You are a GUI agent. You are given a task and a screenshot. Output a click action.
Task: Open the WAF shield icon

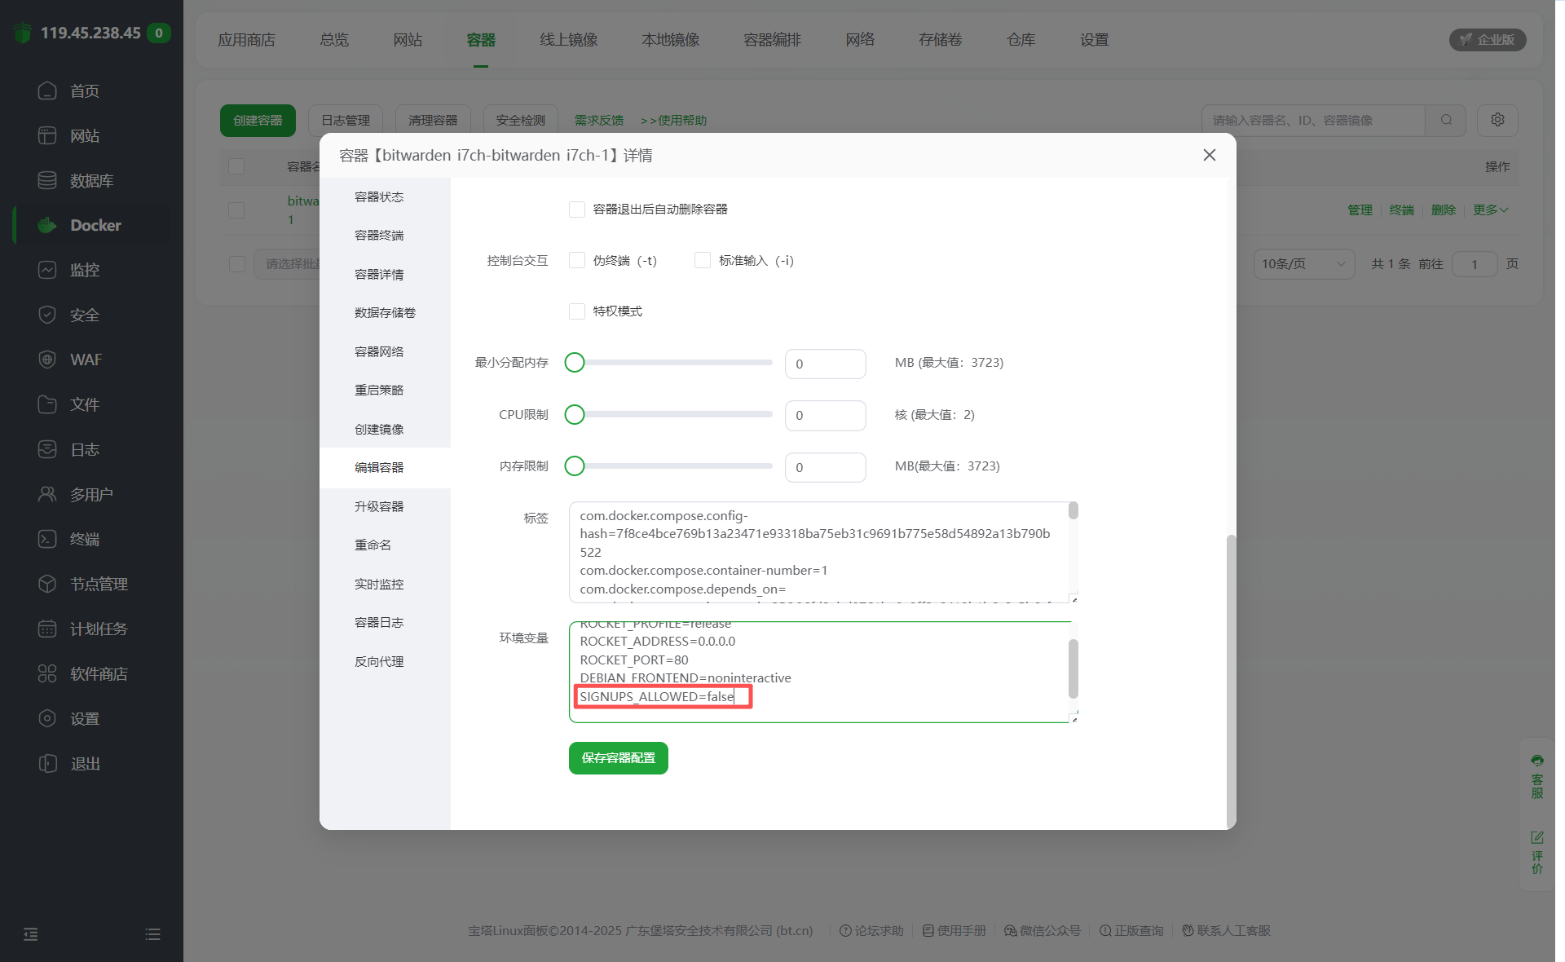coord(47,360)
